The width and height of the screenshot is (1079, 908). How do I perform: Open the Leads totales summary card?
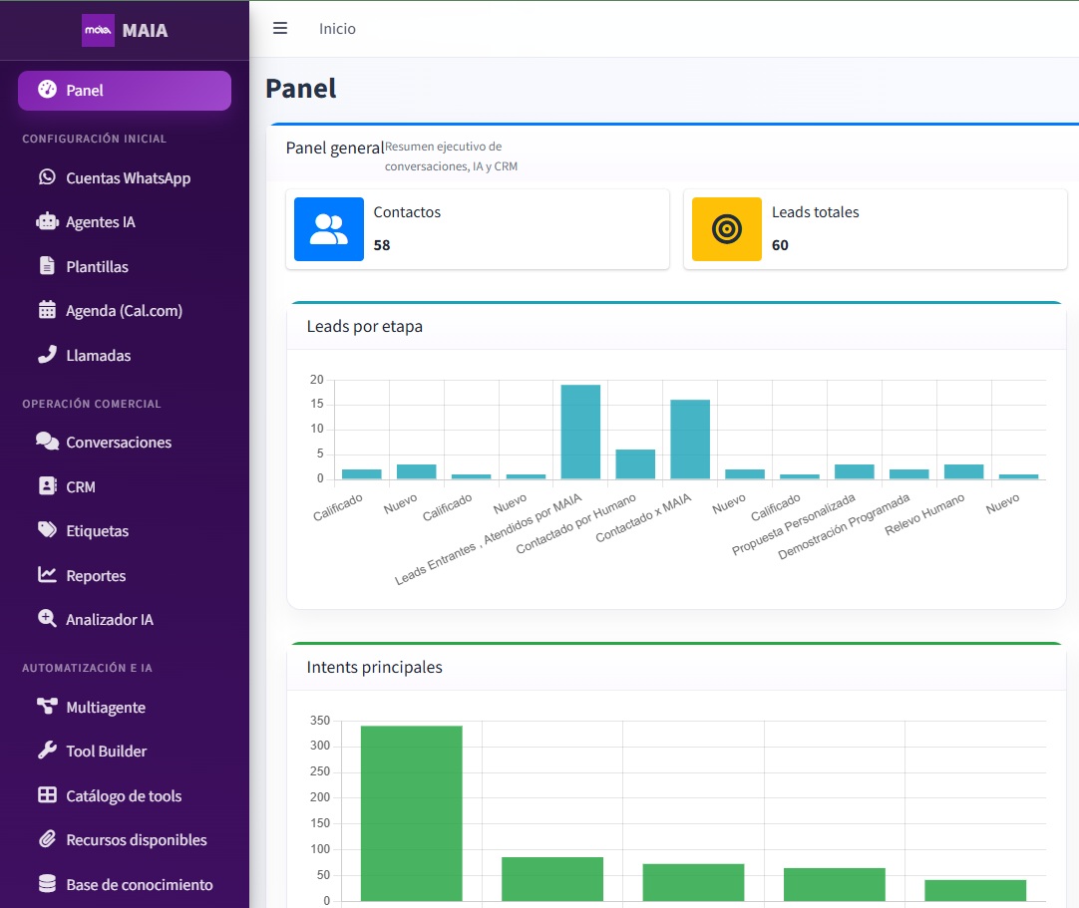(x=876, y=229)
